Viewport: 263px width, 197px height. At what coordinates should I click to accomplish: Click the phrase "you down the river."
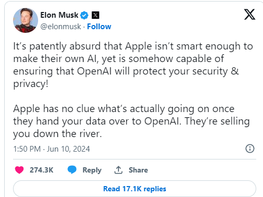pos(57,134)
